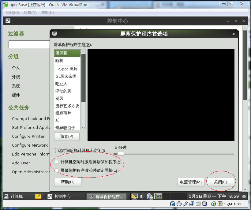The image size is (251, 210).
Task: Select the 浮动的脚 theme
Action: 67,91
